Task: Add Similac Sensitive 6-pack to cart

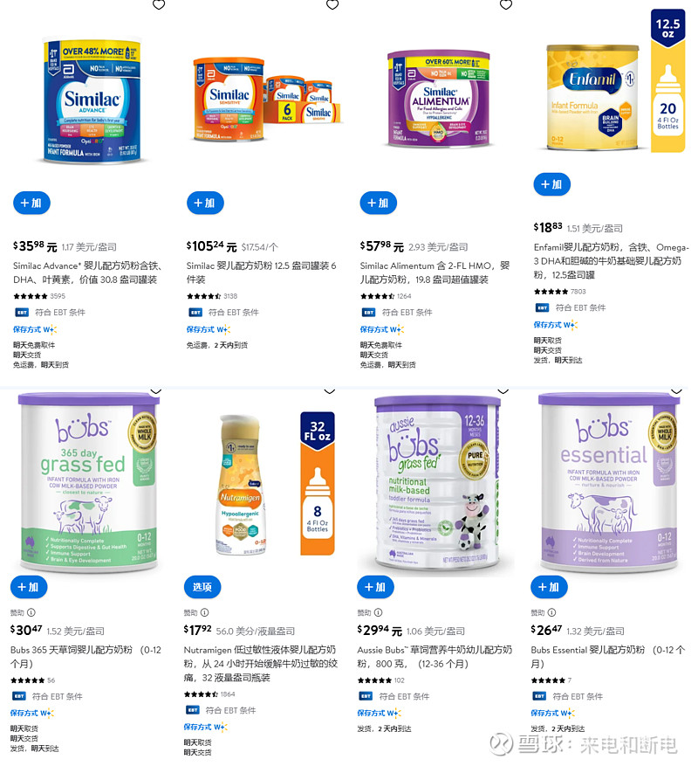Action: click(x=205, y=204)
